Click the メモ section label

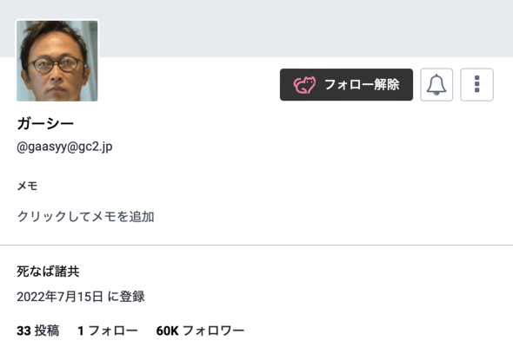27,186
